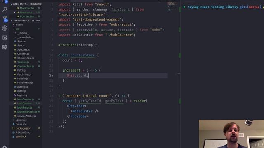This screenshot has width=264, height=148.
Task: Collapse the src folder
Action: pos(14,29)
